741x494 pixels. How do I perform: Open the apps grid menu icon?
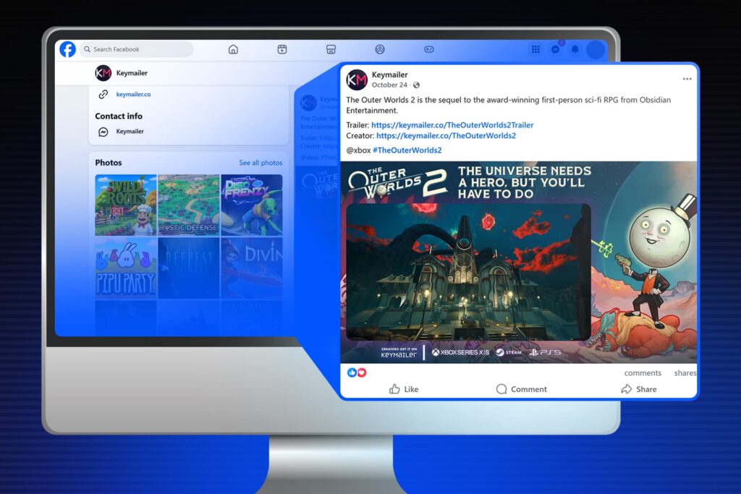point(535,49)
